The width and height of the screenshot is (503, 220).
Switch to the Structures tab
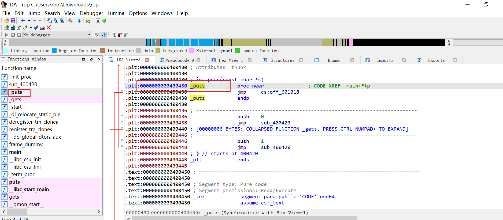[282, 60]
